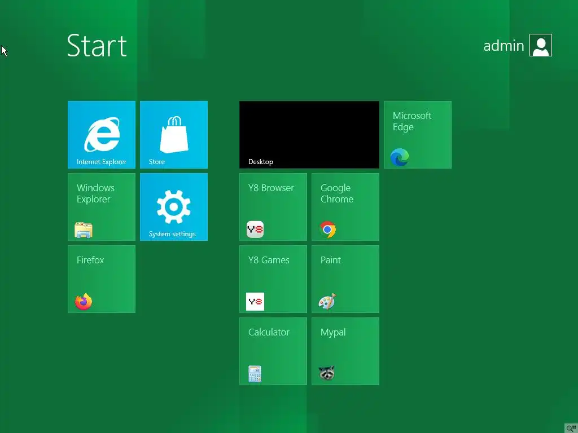This screenshot has height=433, width=578.
Task: Open System settings gear tile
Action: tap(174, 206)
